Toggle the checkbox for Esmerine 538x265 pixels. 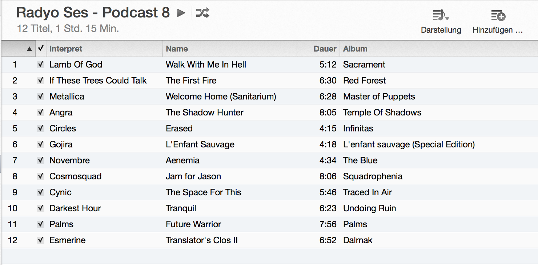pyautogui.click(x=41, y=240)
